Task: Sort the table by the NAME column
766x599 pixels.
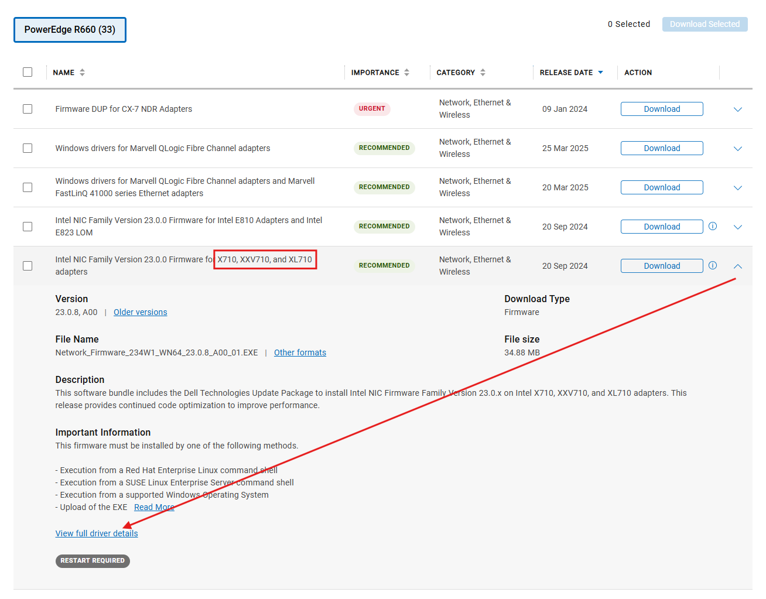Action: tap(81, 72)
